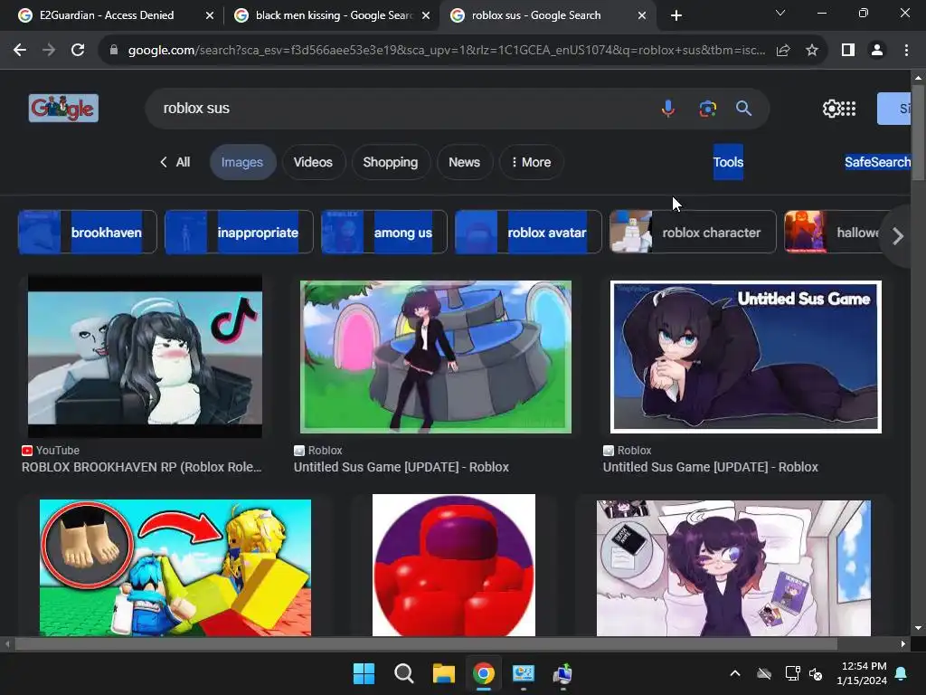Screen dimensions: 926x695
Task: Click the roblox sus search input field
Action: (x=402, y=109)
